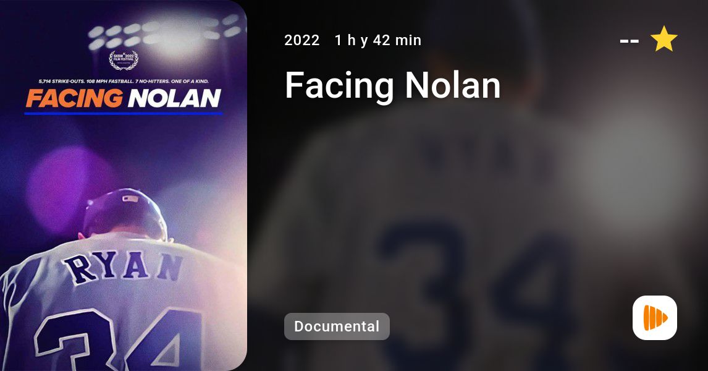Click the orange FACING word on poster
Viewport: 708px width, 371px height.
(x=74, y=98)
